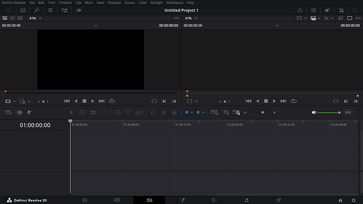This screenshot has height=204, width=363.
Task: Go to last frame in timeline viewer
Action: click(x=284, y=101)
